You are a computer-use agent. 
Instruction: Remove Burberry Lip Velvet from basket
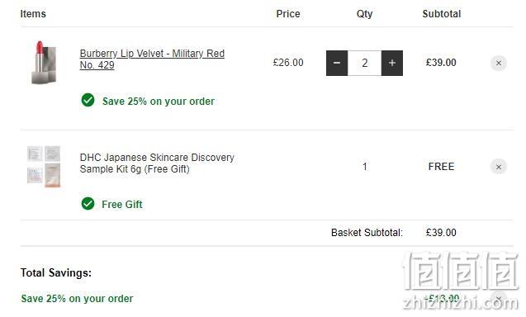(499, 63)
